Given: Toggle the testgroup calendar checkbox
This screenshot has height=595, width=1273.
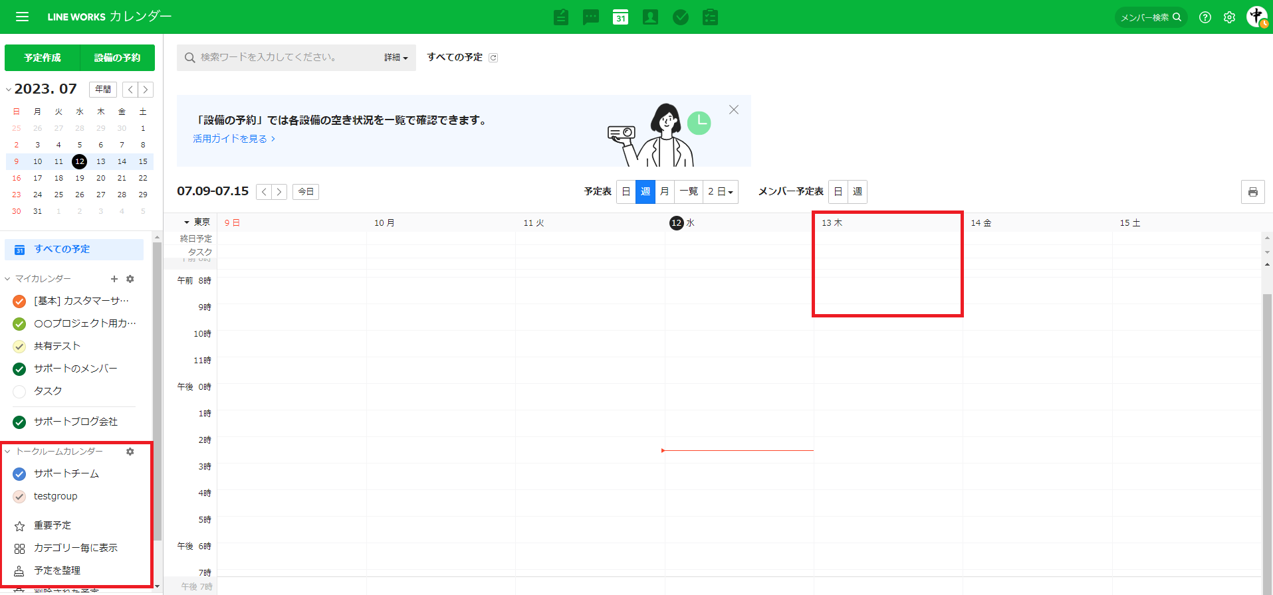Looking at the screenshot, I should click(x=19, y=497).
